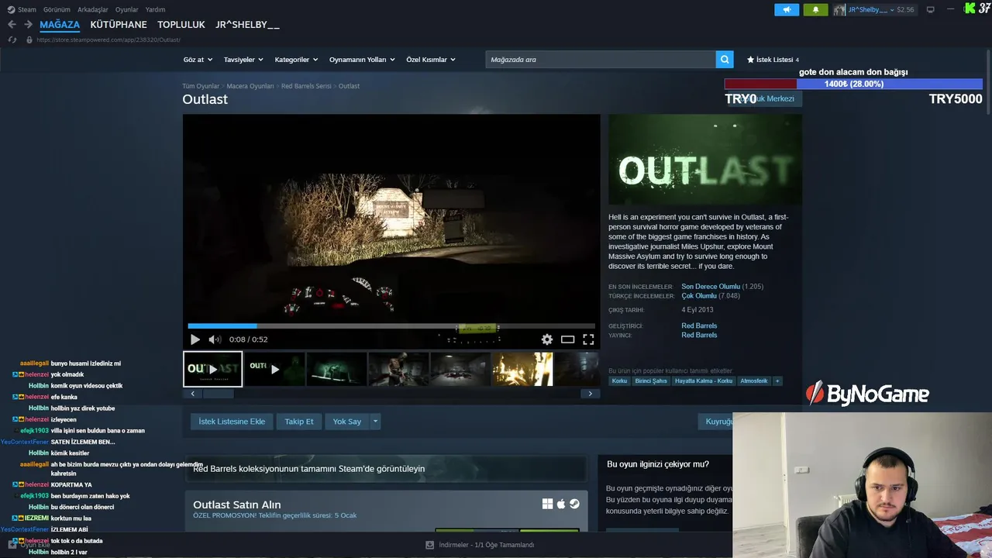
Task: Reload the store page
Action: pos(12,40)
